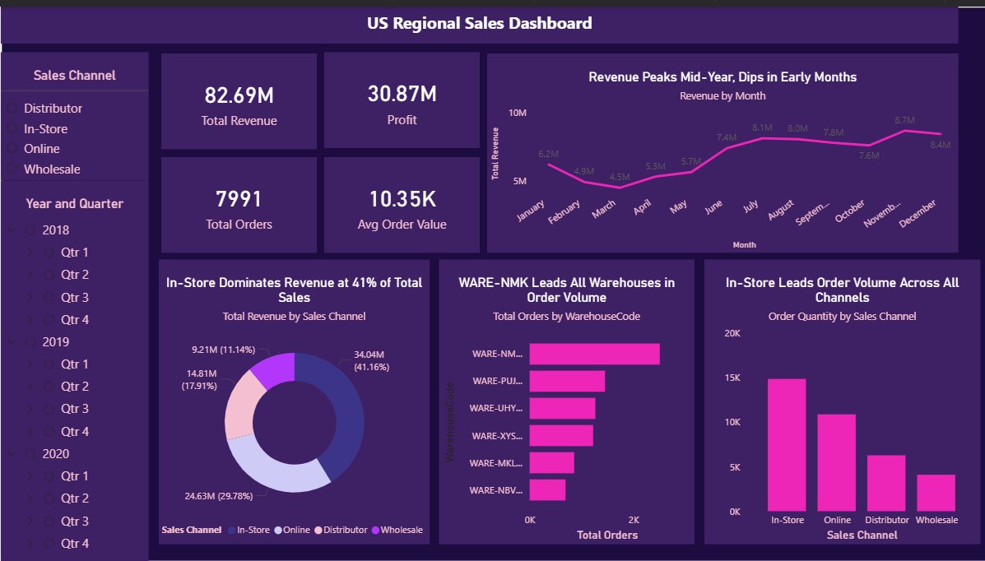Check Qtr 4 under 2020
The height and width of the screenshot is (561, 985).
[x=49, y=544]
